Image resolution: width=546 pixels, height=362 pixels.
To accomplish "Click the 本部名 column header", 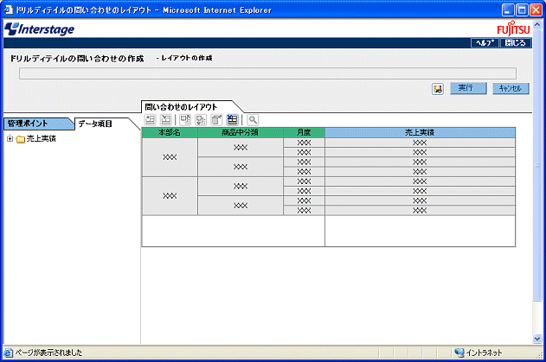I will 170,132.
